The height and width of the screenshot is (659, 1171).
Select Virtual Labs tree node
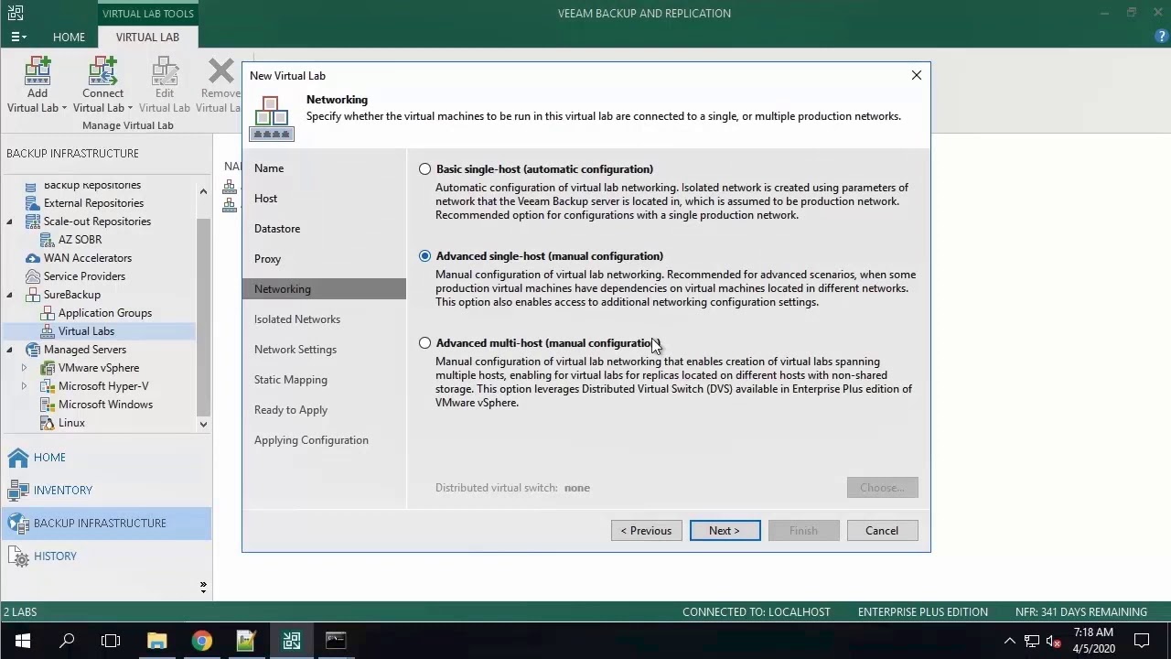pyautogui.click(x=86, y=331)
